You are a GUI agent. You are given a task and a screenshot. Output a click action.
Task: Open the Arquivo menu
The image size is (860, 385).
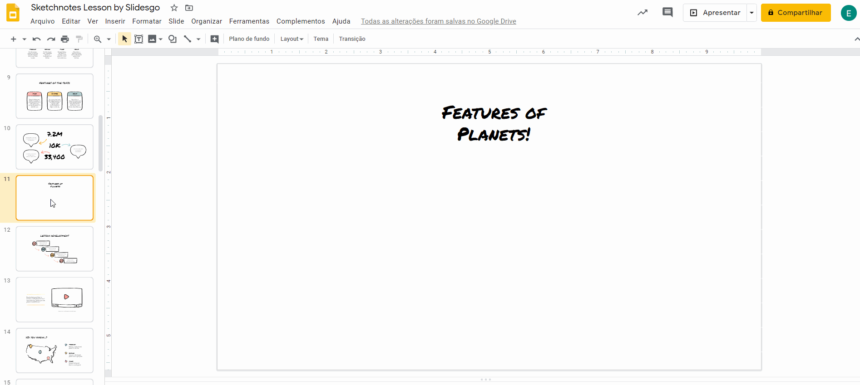coord(43,21)
